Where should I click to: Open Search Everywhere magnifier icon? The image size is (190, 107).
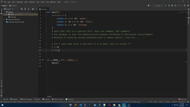pyautogui.click(x=185, y=5)
